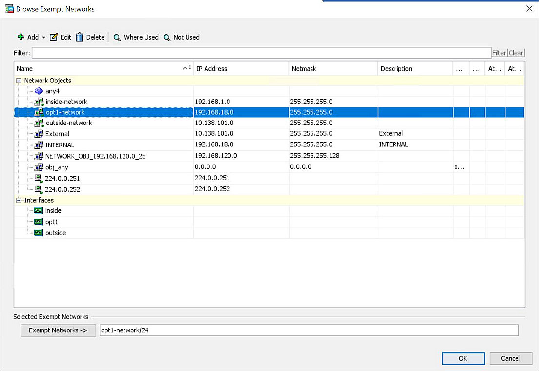The height and width of the screenshot is (371, 539).
Task: Click the interface icon beside inside
Action: 39,210
